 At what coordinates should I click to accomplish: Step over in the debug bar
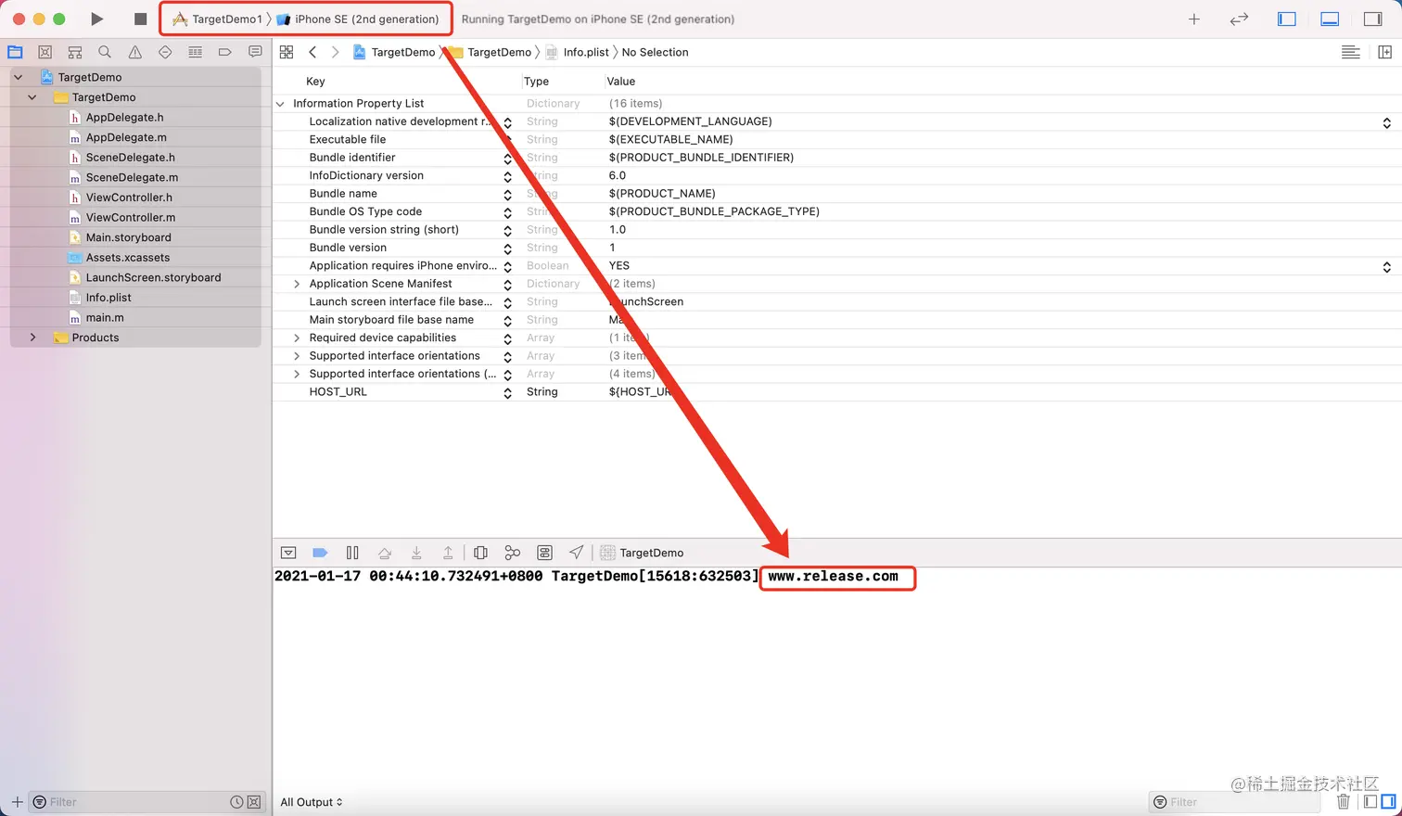385,553
